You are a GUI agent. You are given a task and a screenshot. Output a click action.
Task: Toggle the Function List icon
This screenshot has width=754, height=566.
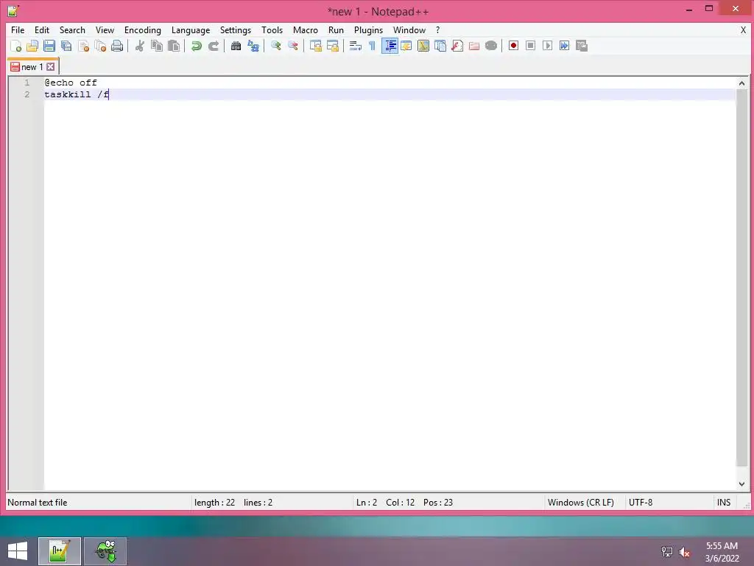457,46
